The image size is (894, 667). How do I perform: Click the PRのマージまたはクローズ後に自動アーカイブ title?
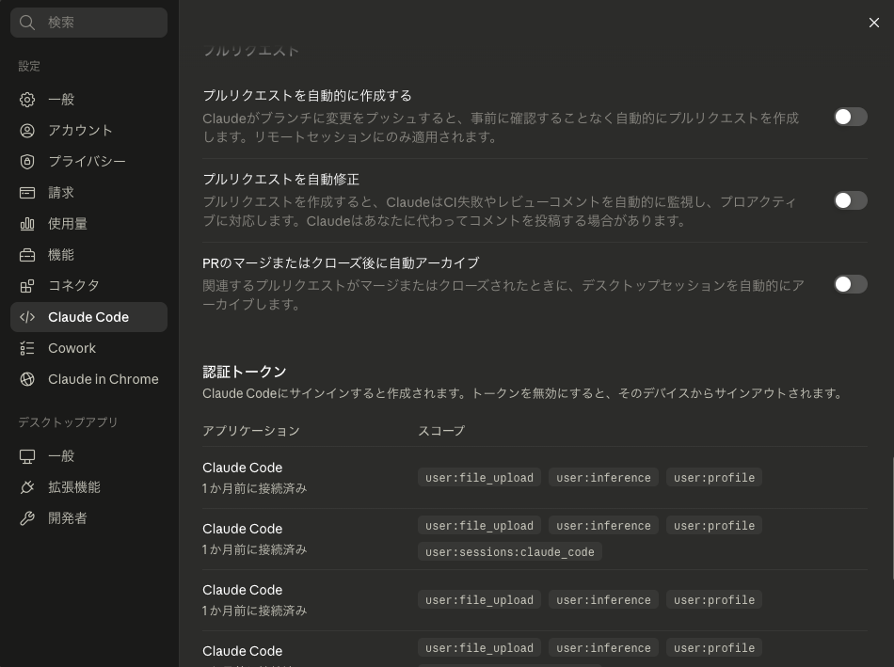tap(341, 263)
